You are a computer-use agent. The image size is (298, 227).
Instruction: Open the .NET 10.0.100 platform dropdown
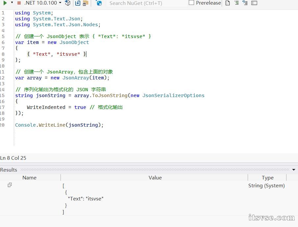43,3
